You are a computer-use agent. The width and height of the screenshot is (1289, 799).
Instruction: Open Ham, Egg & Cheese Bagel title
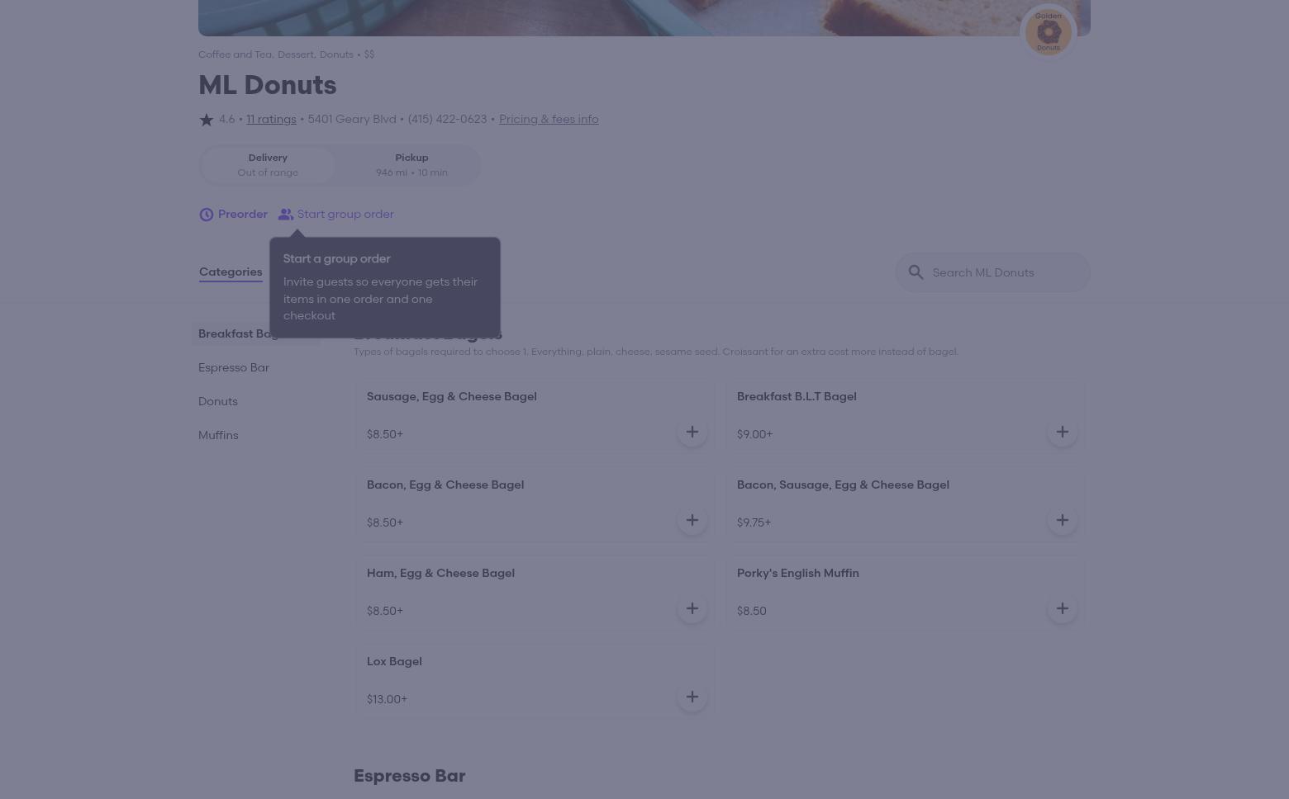(440, 573)
